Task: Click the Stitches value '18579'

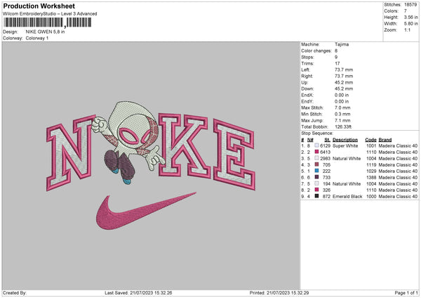Action: pyautogui.click(x=410, y=5)
